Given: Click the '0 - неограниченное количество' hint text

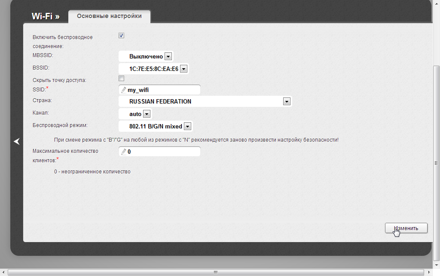Looking at the screenshot, I should point(92,172).
